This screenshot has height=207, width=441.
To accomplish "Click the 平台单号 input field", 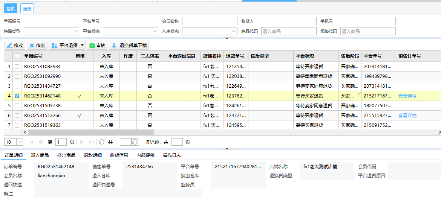I will 130,21.
